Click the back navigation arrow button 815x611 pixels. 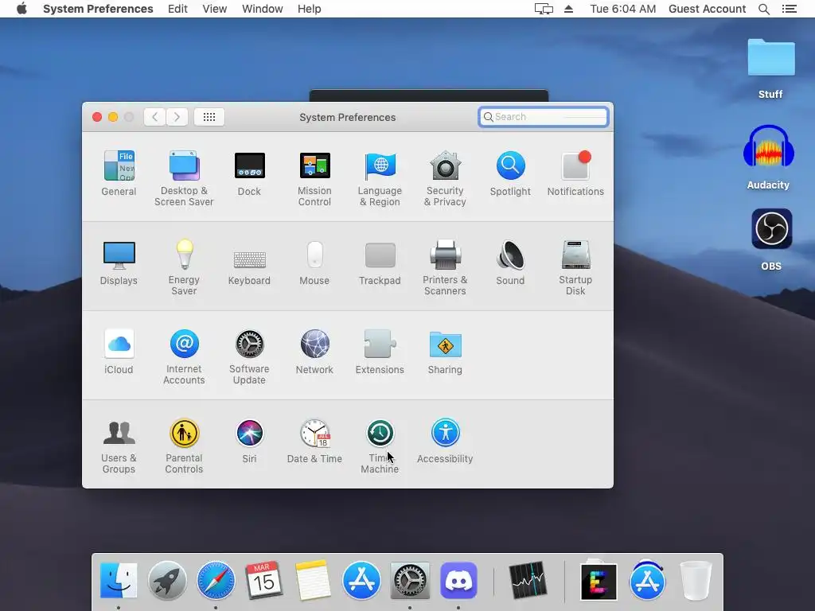[x=155, y=117]
